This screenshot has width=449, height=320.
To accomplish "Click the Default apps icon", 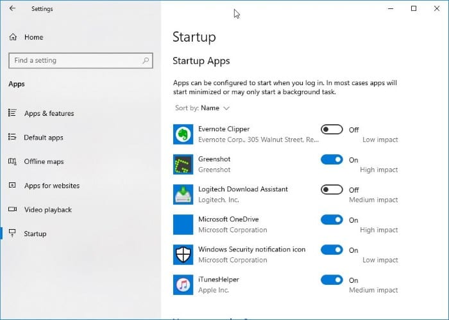I will coord(12,137).
